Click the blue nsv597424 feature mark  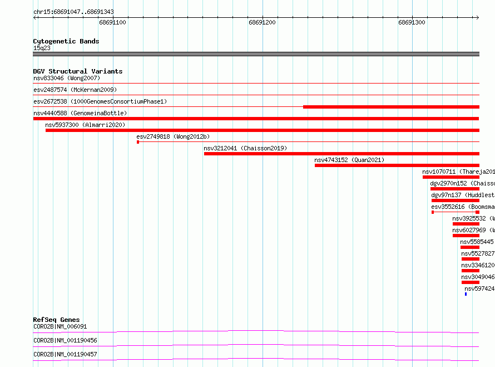[x=466, y=294]
